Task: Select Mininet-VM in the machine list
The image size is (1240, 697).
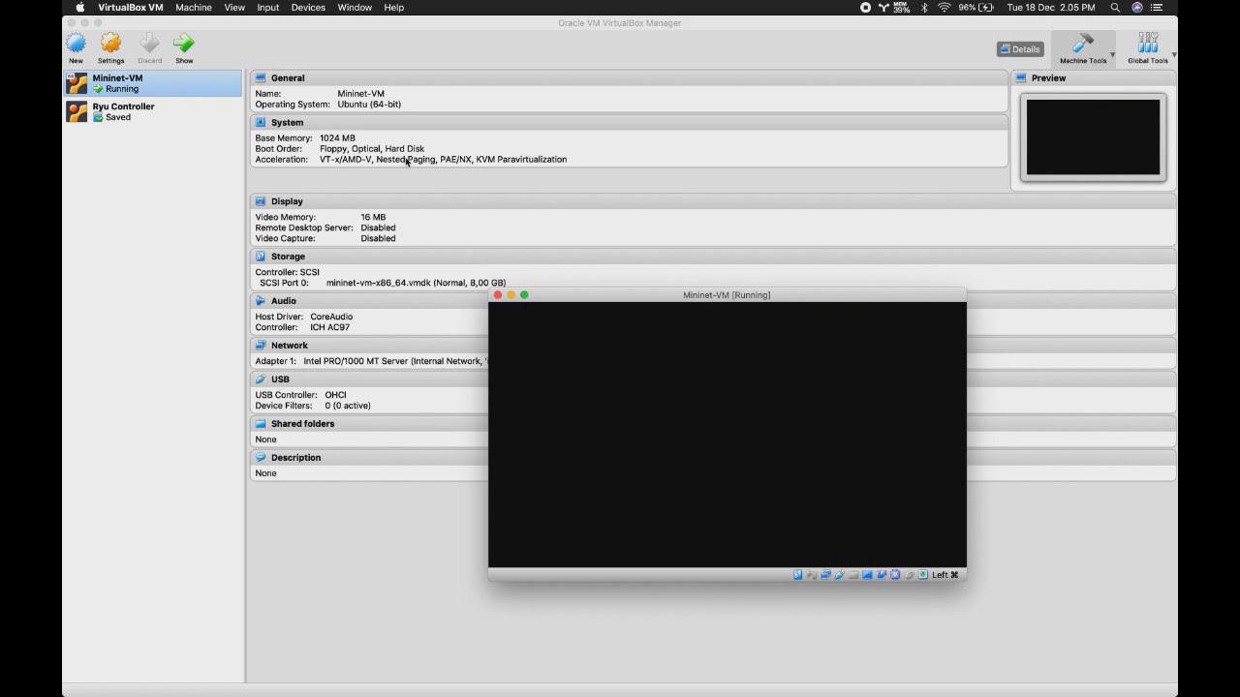Action: point(153,83)
